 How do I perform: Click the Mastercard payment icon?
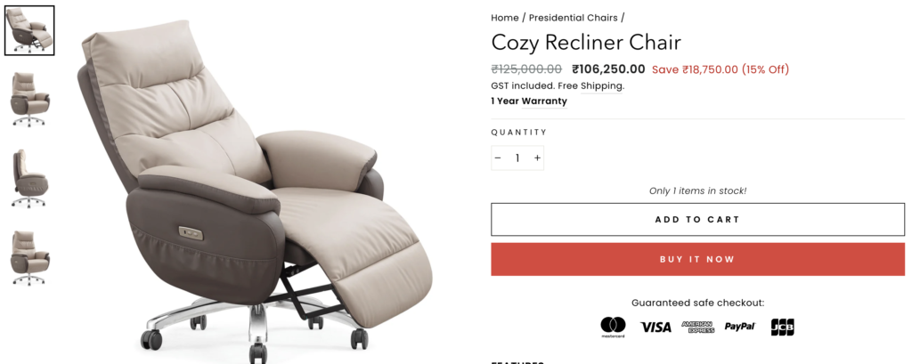pos(613,327)
